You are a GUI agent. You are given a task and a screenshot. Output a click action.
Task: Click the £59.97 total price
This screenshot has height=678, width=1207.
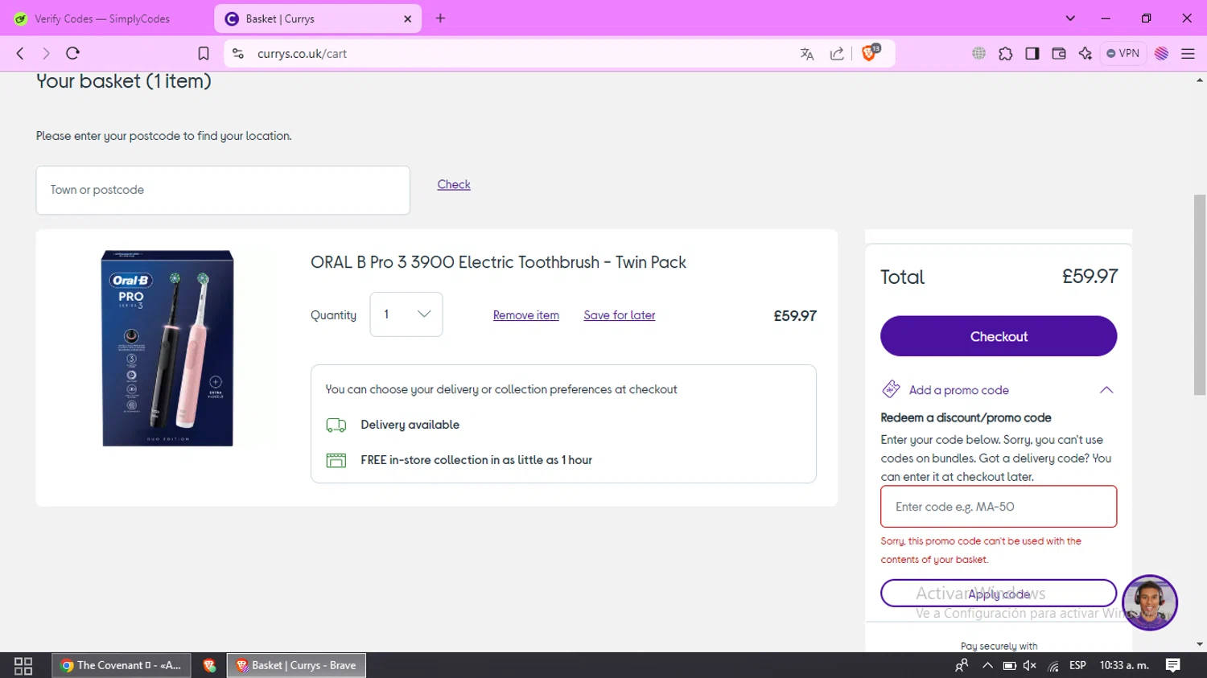click(1090, 277)
